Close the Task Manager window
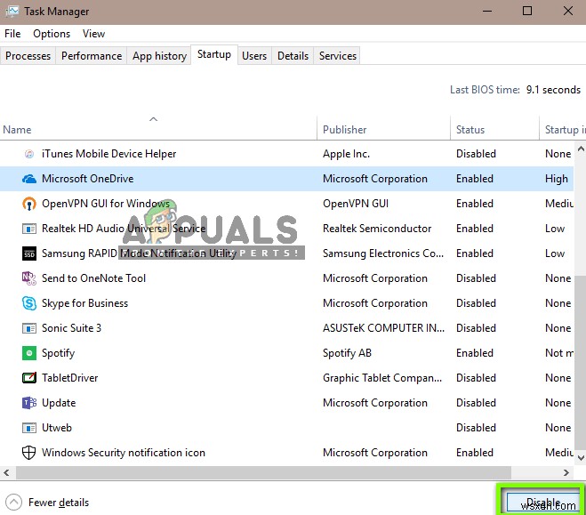Viewport: 586px width, 515px height. [x=568, y=11]
